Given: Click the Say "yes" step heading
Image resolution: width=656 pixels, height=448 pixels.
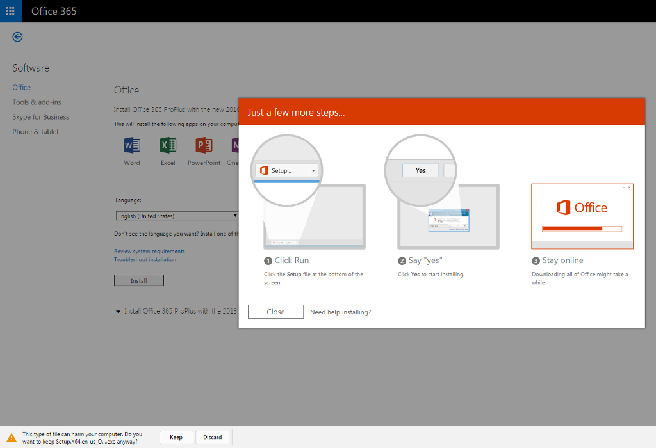Looking at the screenshot, I should (x=425, y=260).
